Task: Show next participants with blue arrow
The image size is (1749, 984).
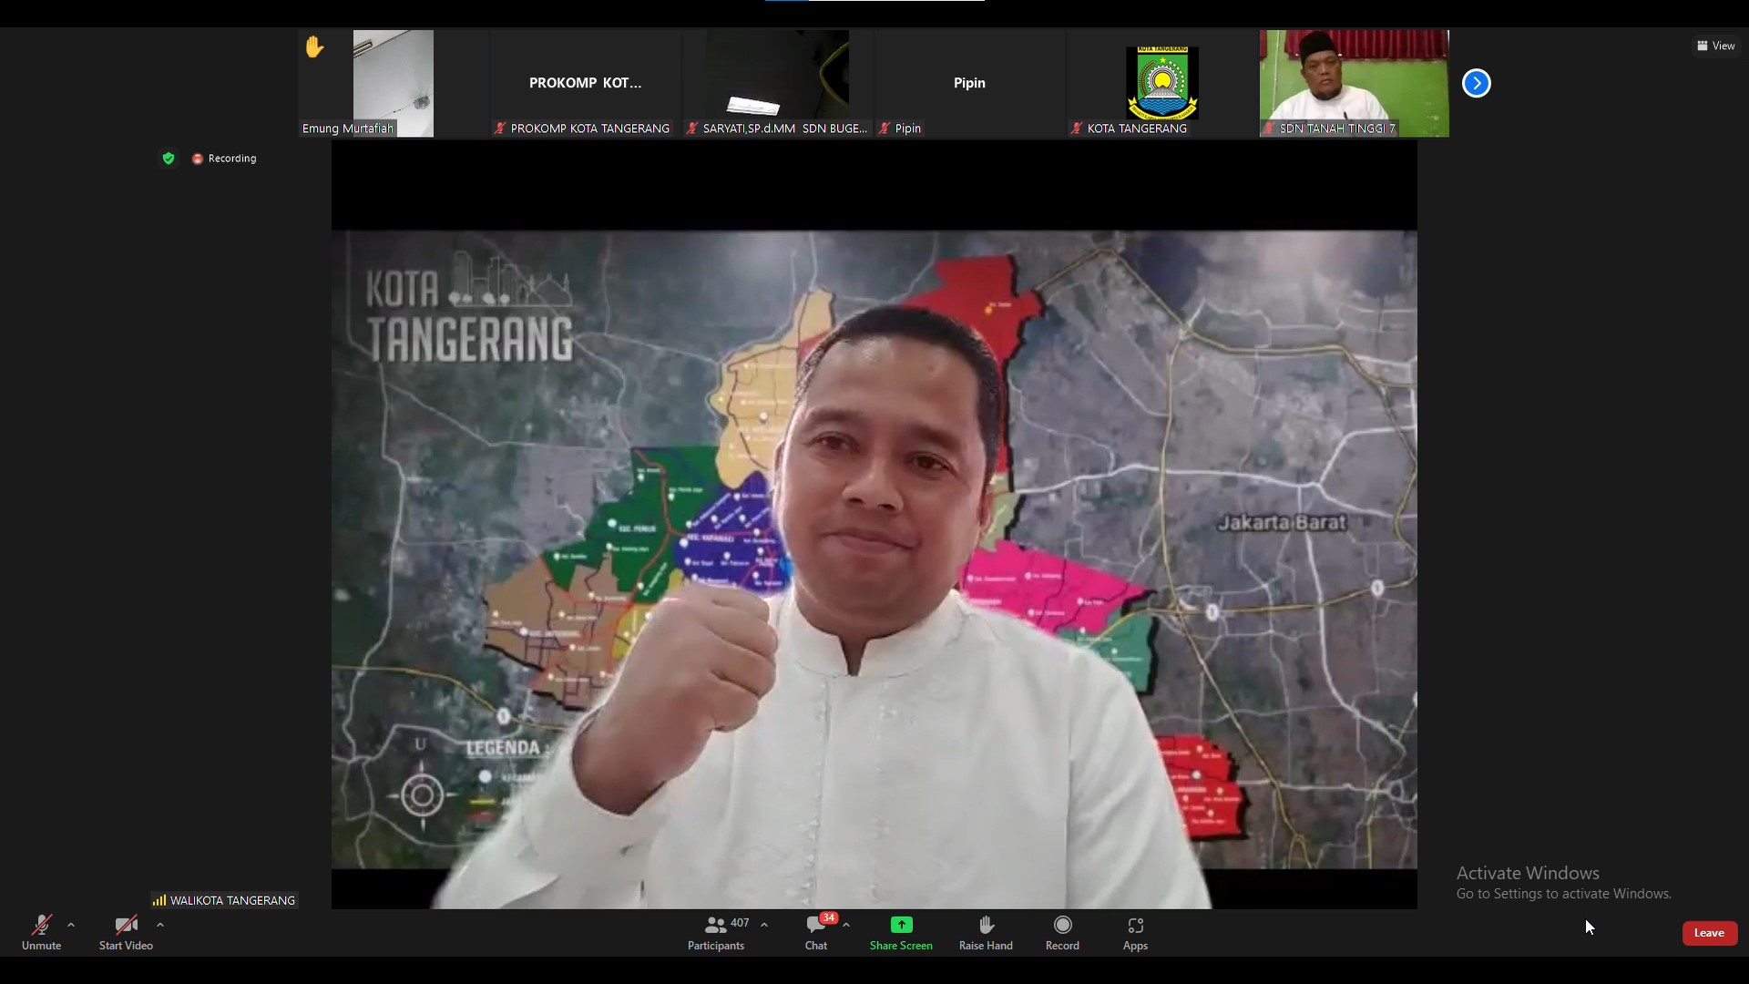Action: tap(1476, 83)
